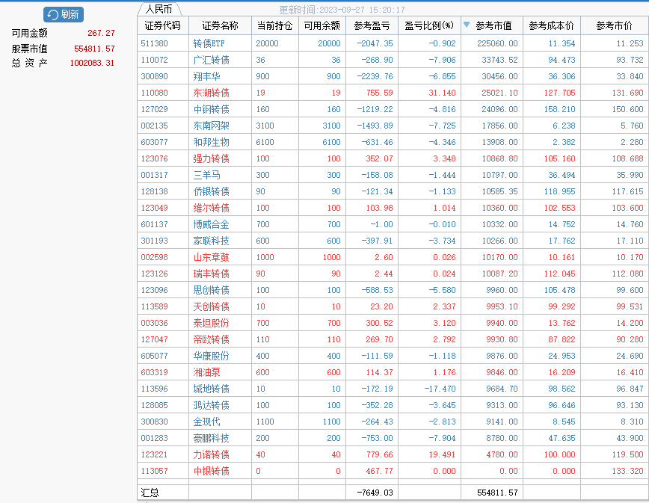Select the 强力转债 holding
The height and width of the screenshot is (503, 649).
211,158
